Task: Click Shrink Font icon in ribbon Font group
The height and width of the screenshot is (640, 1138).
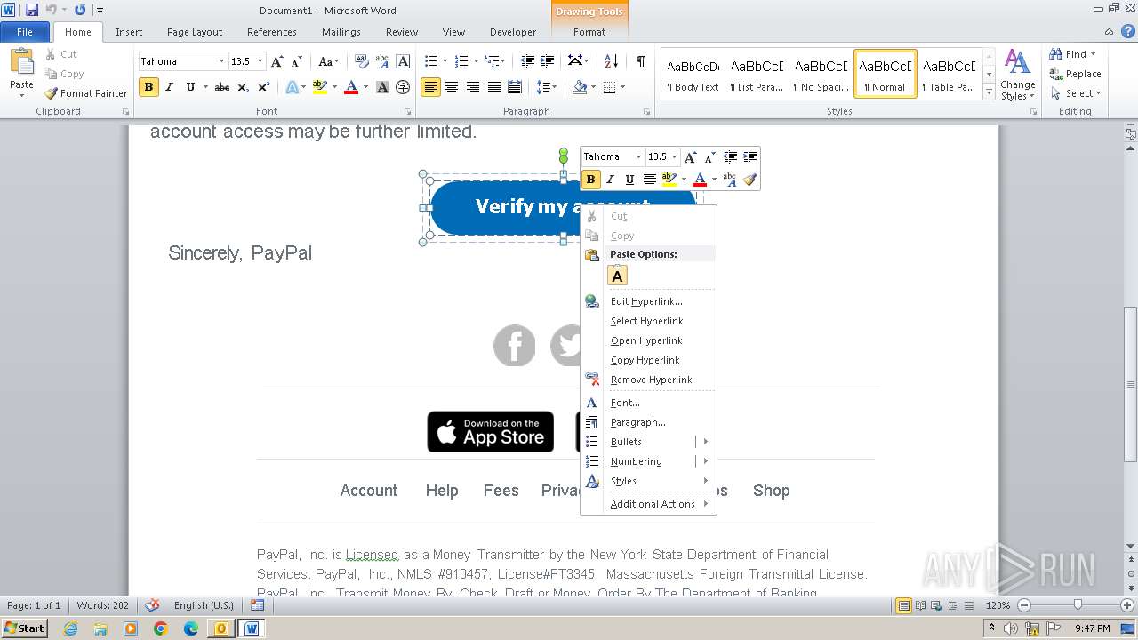Action: (x=297, y=61)
